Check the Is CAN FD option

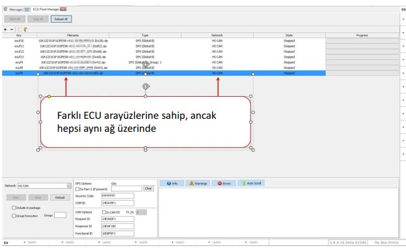coord(104,212)
